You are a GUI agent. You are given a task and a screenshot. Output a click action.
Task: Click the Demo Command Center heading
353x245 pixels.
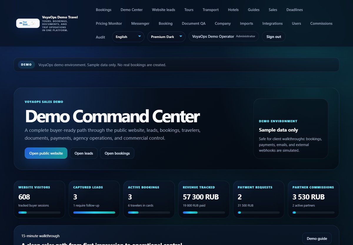point(112,116)
